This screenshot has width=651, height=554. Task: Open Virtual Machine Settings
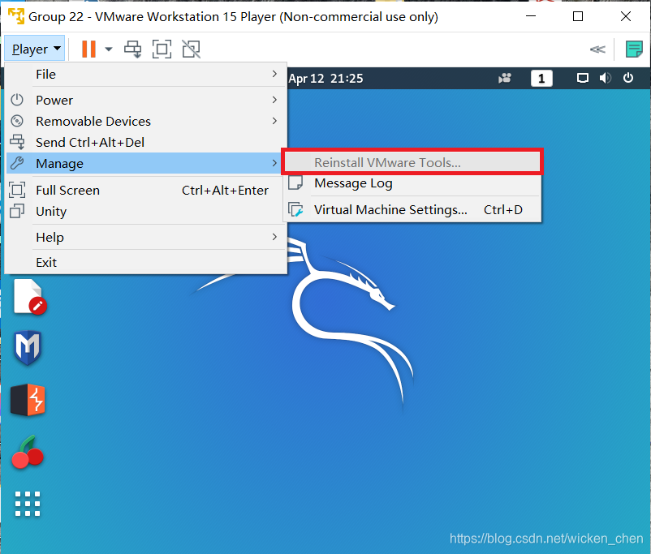pos(412,209)
